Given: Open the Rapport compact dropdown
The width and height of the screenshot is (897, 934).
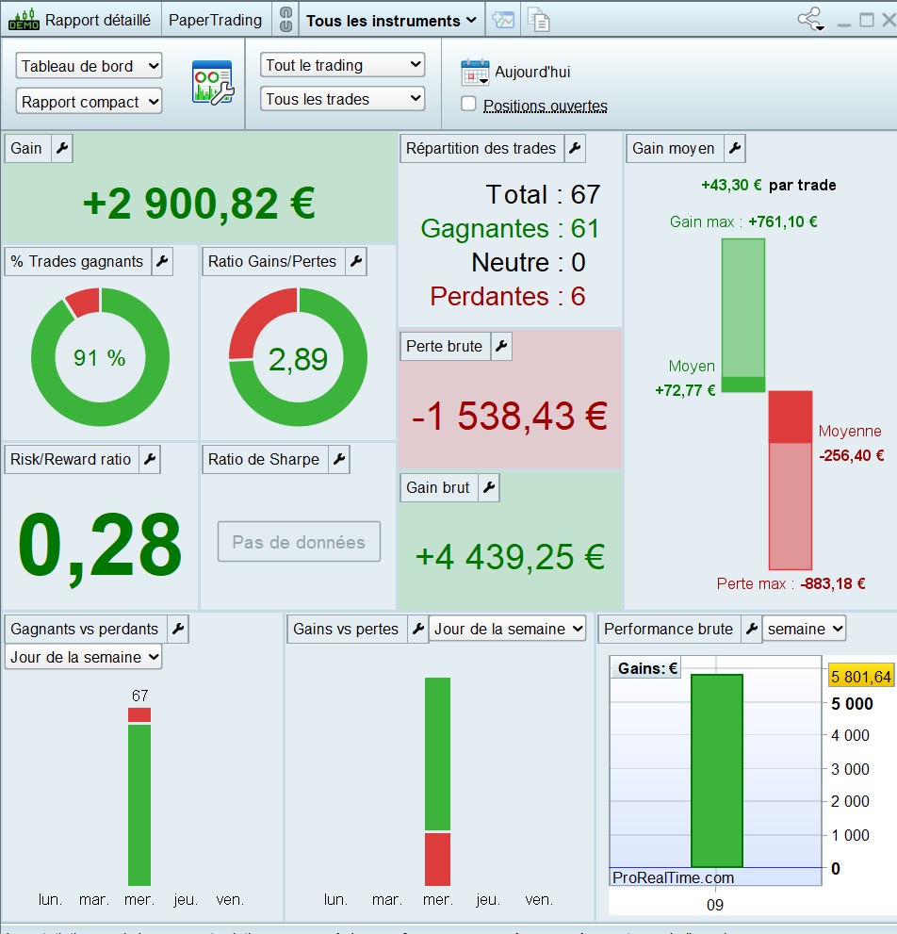Looking at the screenshot, I should point(89,101).
